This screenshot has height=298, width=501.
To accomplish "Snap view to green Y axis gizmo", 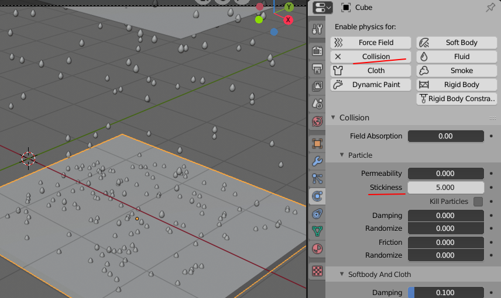I will [289, 6].
